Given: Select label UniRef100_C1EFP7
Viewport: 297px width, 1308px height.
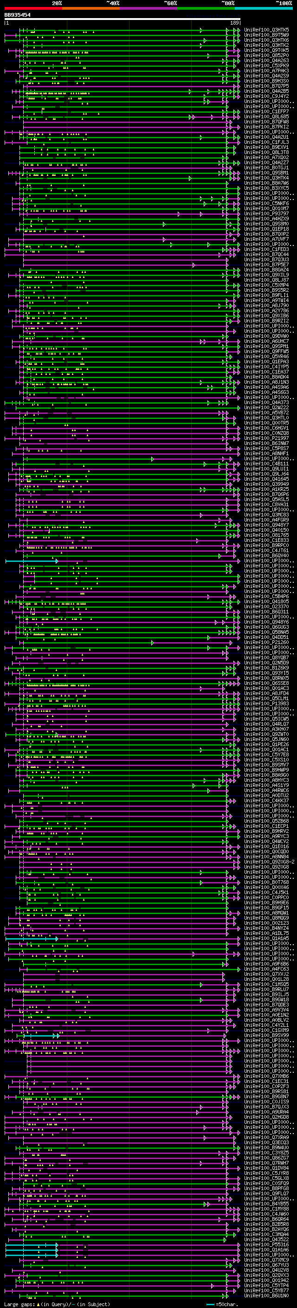Looking at the screenshot, I should (x=266, y=112).
